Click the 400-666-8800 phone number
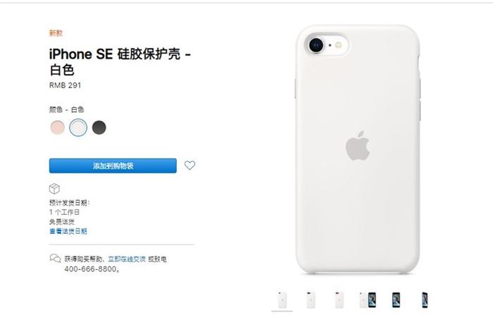The image size is (493, 322). 92,269
